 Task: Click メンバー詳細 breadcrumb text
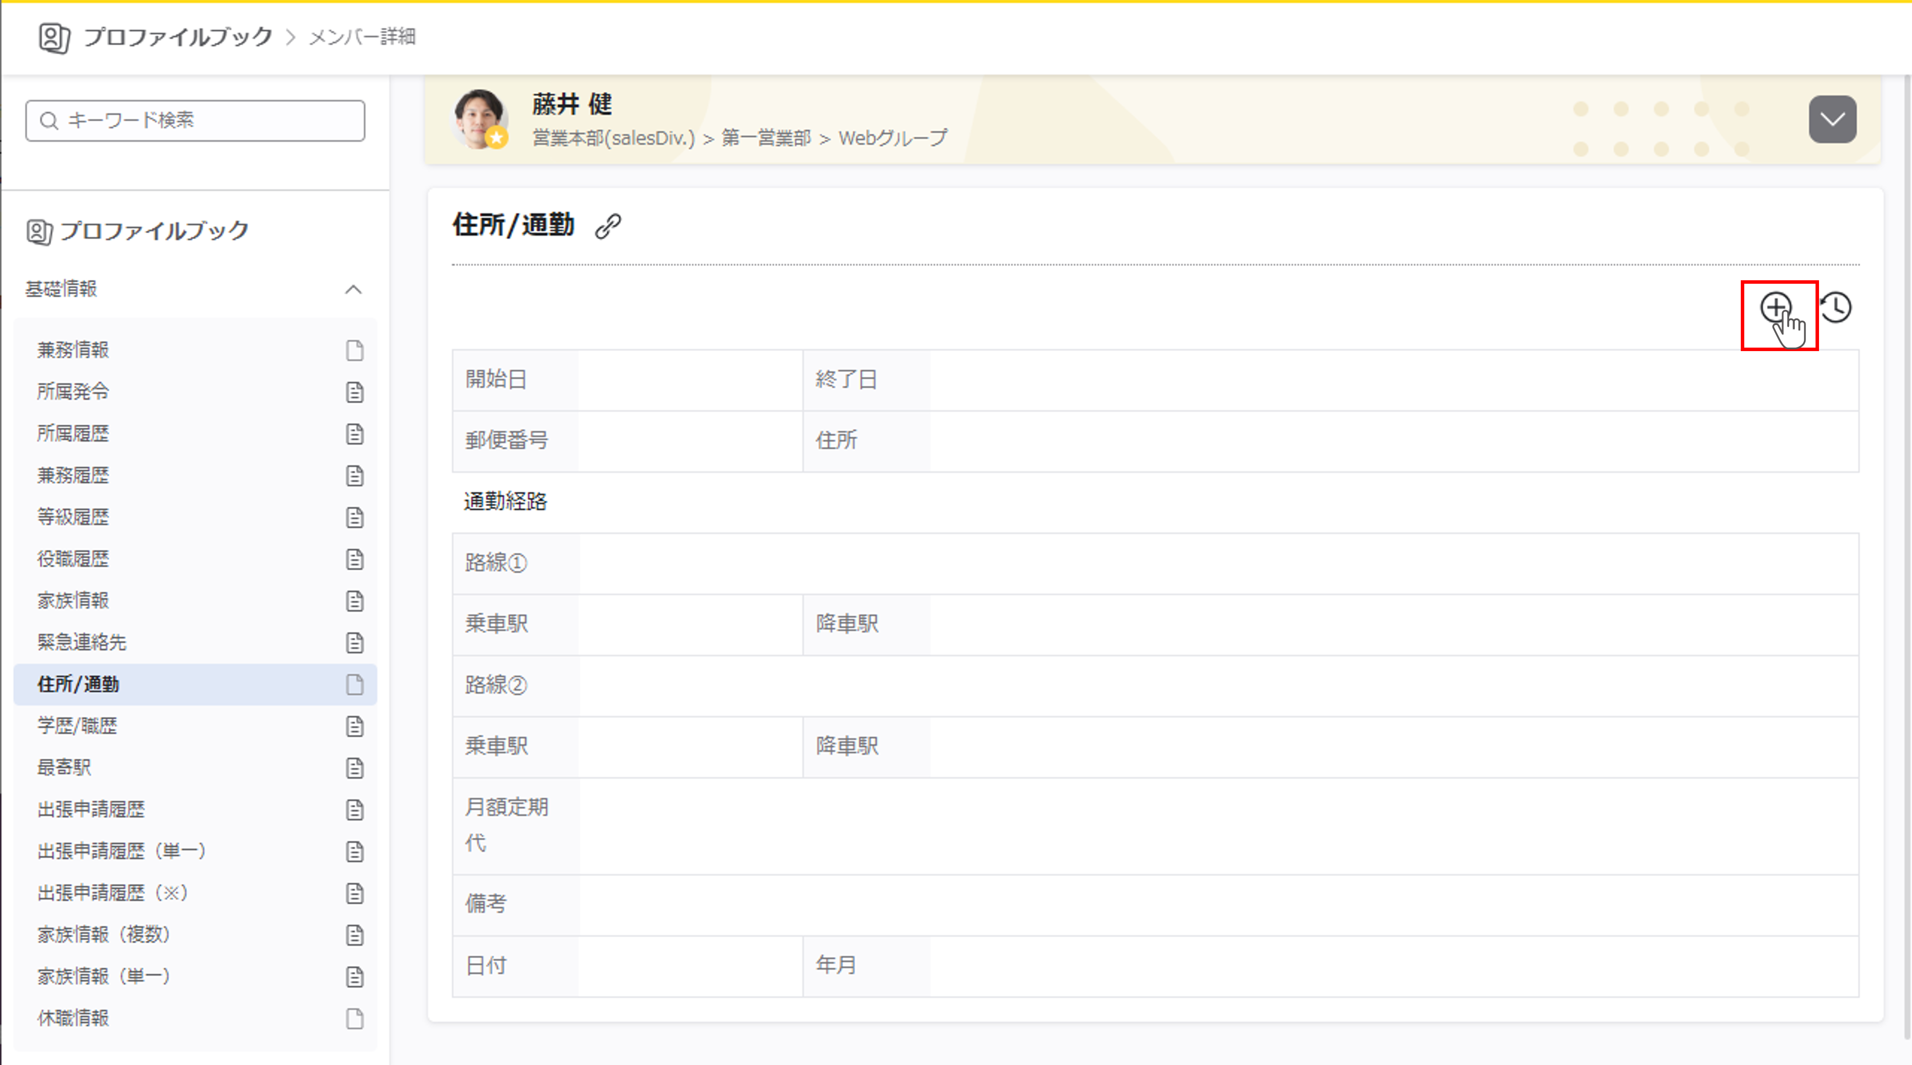tap(362, 37)
